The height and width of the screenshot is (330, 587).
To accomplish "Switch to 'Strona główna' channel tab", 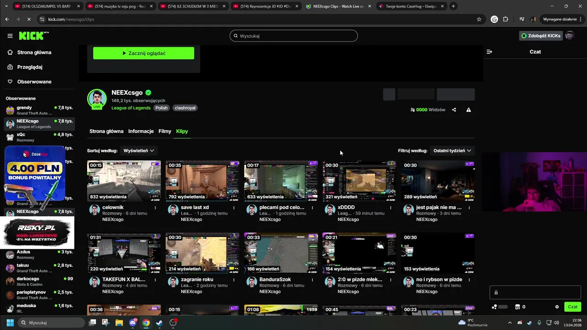I will [106, 131].
